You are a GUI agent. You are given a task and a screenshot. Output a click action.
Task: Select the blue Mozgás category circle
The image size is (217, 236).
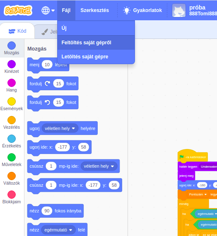pos(12,46)
